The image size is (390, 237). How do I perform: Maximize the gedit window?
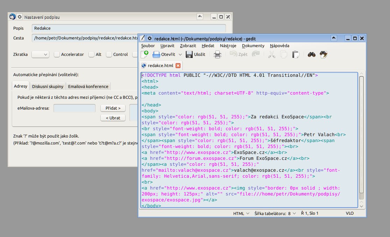[355, 38]
